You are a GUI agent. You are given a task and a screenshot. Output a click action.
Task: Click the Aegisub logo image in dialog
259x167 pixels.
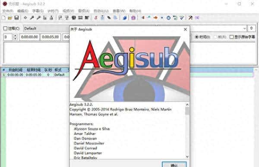click(129, 68)
